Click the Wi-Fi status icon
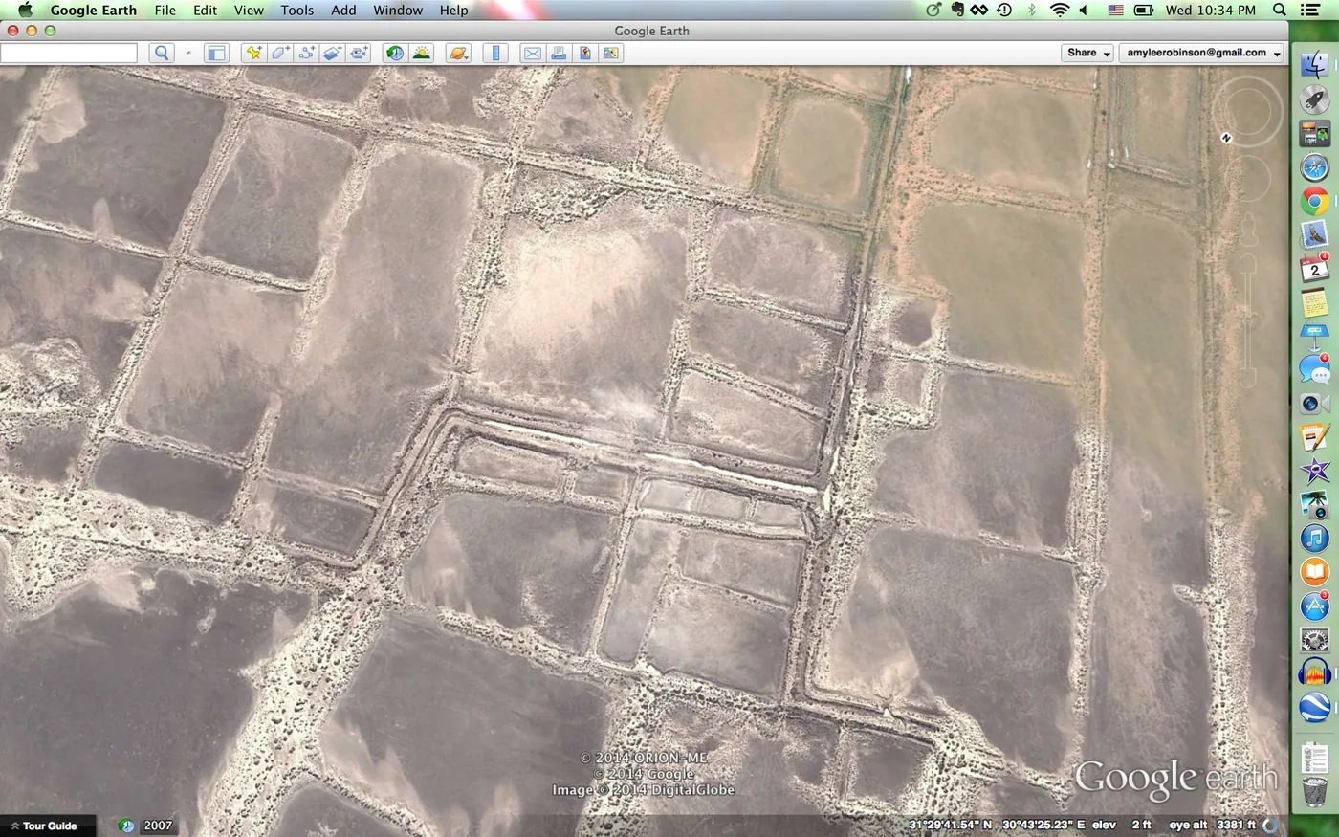 [1059, 11]
